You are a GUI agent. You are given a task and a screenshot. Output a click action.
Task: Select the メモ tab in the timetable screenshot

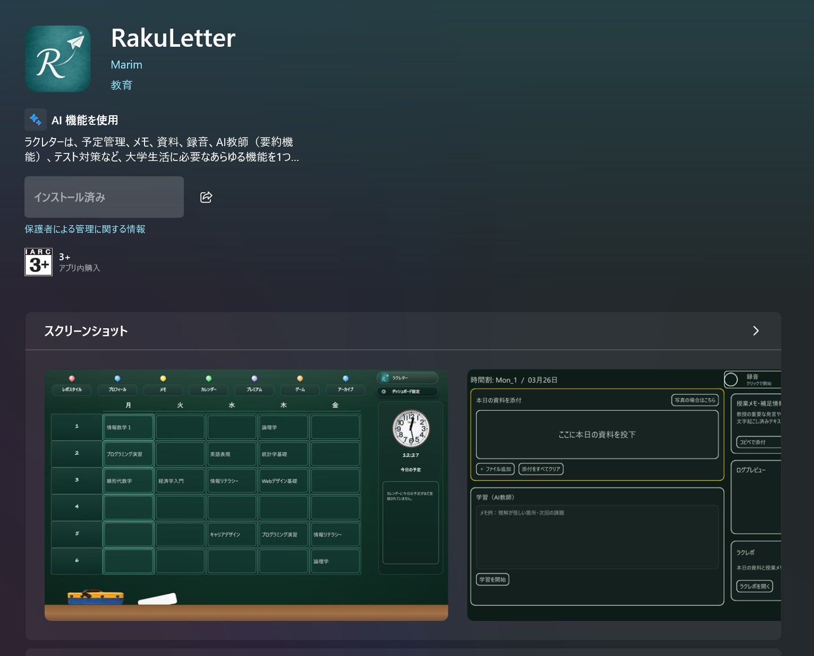tap(163, 389)
